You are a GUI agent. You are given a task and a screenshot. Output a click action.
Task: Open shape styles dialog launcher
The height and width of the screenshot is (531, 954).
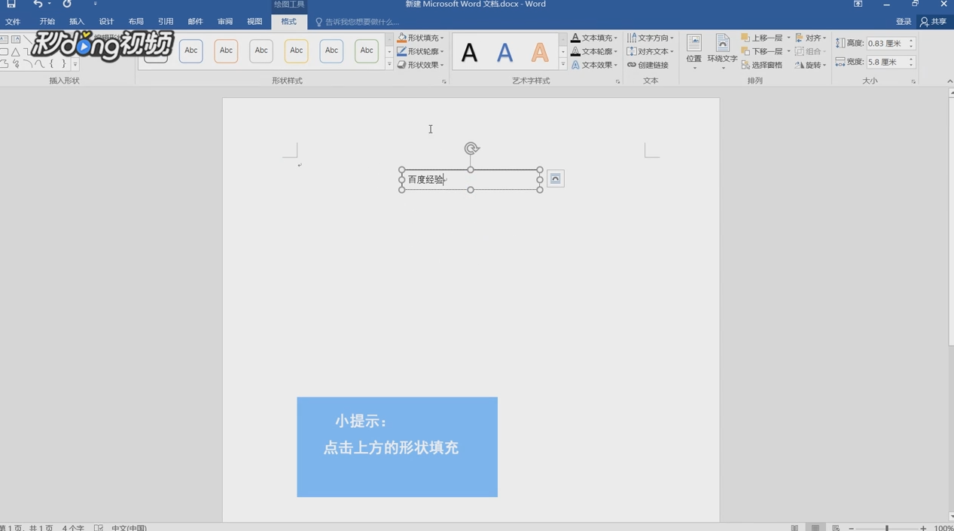[x=444, y=81]
